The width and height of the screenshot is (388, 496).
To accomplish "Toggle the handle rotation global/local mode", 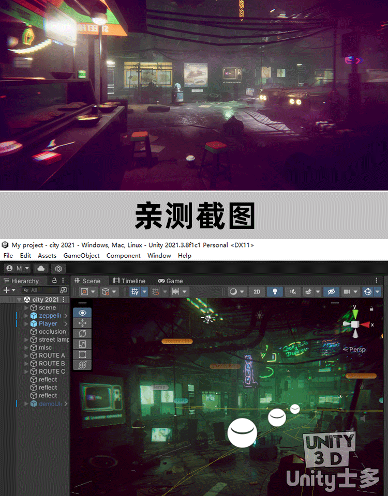I will click(109, 291).
